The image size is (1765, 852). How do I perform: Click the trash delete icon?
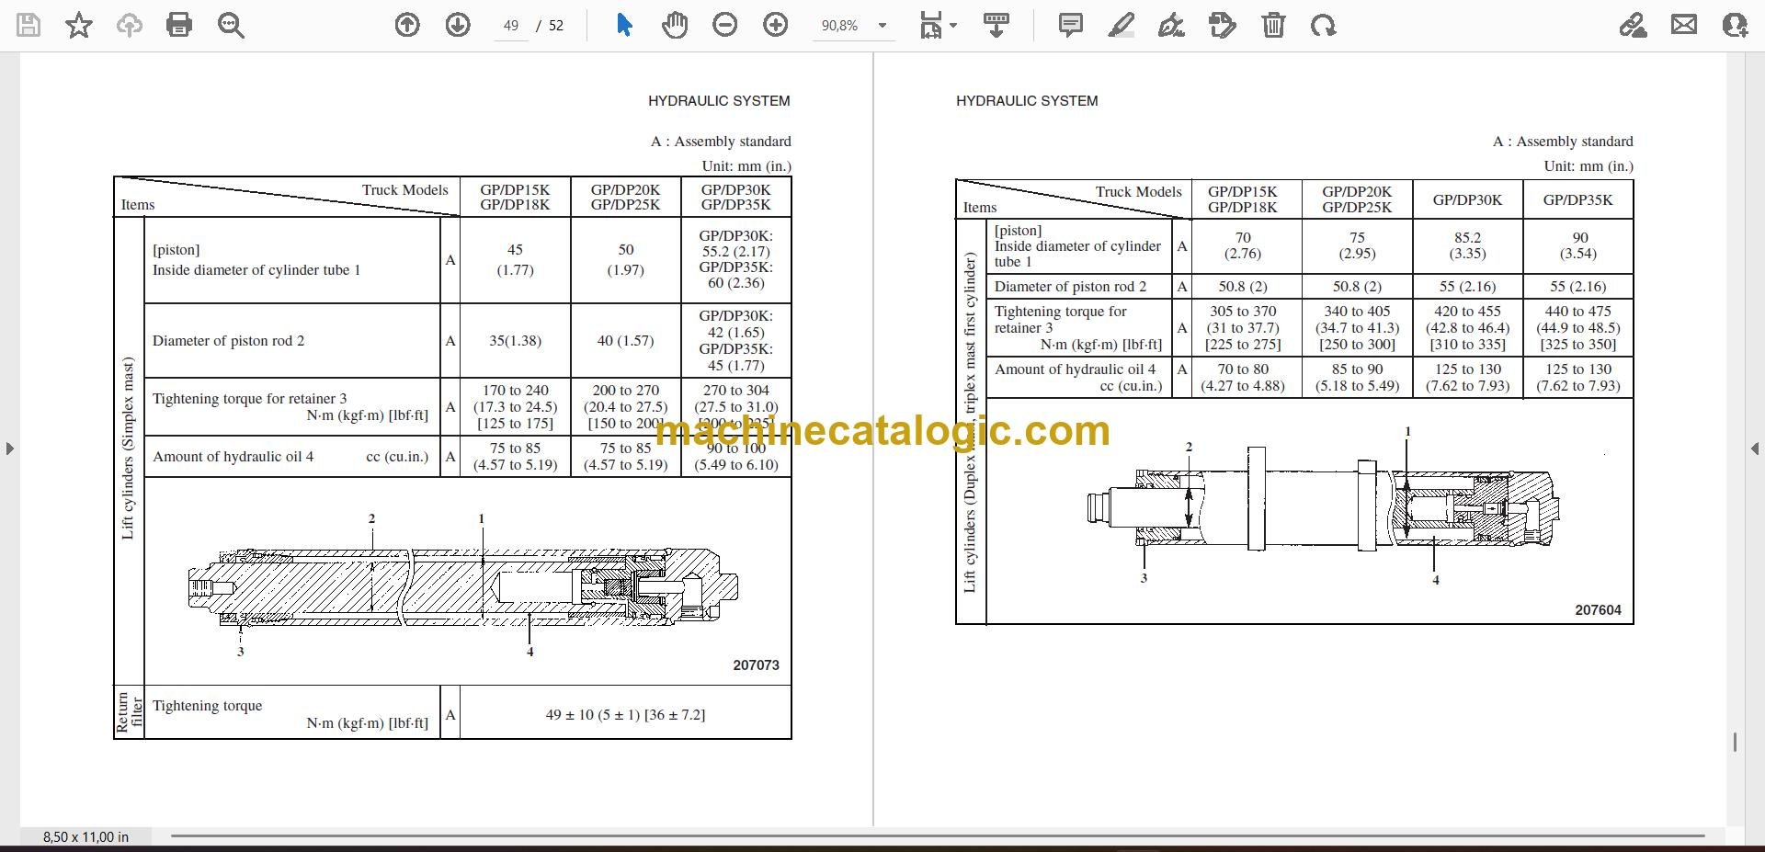click(1273, 25)
